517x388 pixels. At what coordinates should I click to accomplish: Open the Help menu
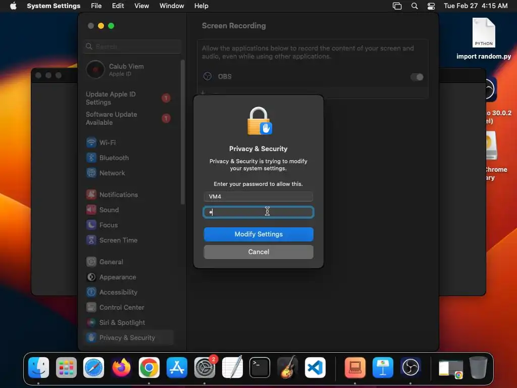click(201, 6)
